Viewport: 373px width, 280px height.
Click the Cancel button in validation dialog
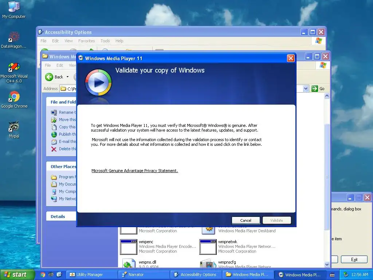point(246,220)
